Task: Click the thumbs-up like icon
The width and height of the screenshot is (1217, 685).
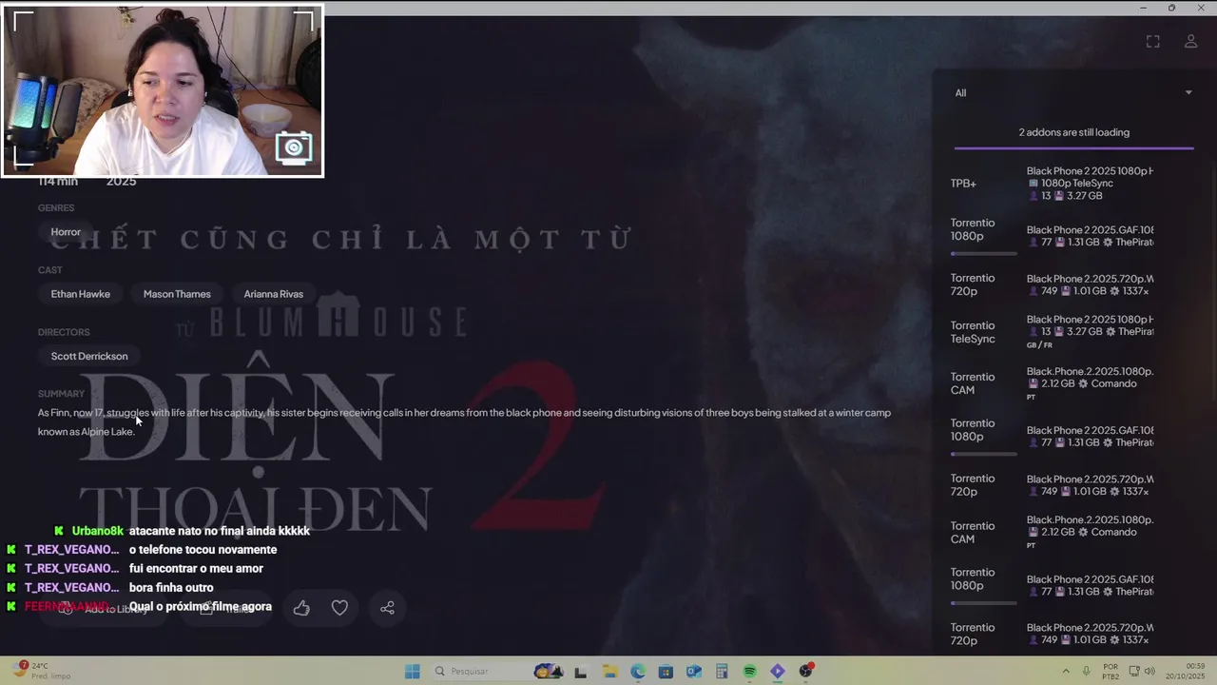Action: [x=301, y=608]
